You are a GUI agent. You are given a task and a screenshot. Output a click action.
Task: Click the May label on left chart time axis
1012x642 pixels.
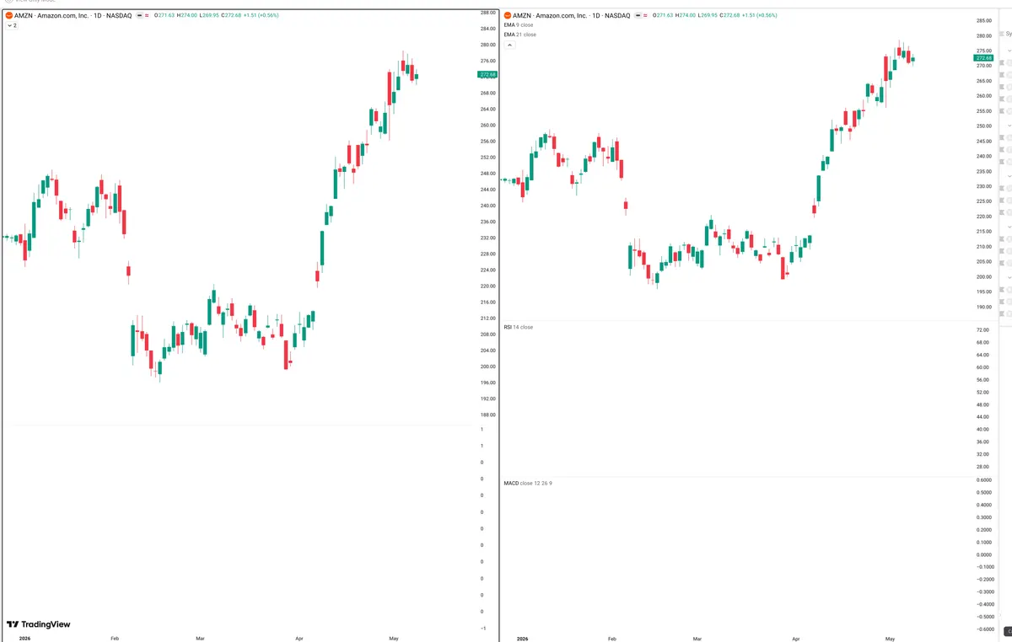click(x=393, y=639)
